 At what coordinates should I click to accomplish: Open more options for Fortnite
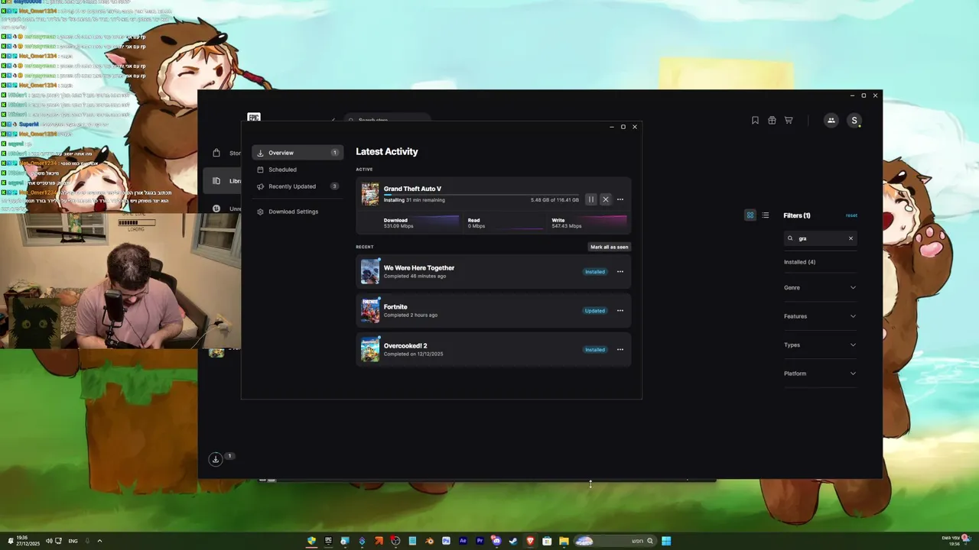pyautogui.click(x=620, y=310)
